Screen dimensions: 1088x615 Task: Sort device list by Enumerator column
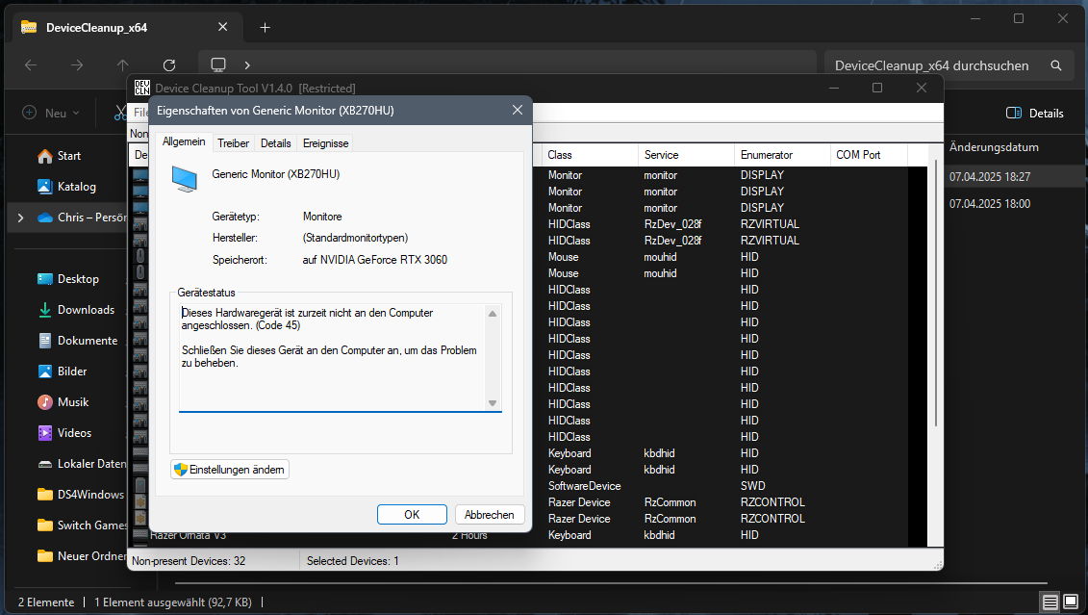(782, 155)
